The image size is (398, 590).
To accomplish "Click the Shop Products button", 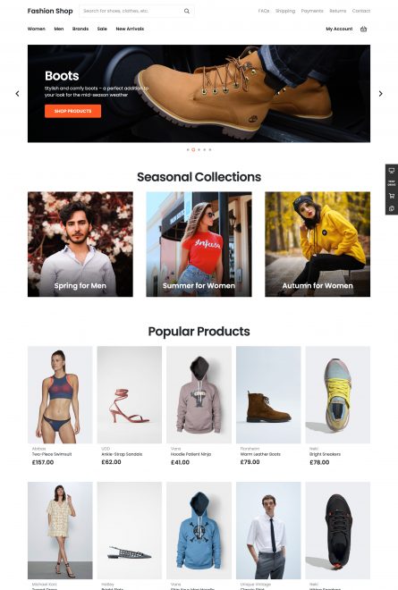I will pos(72,111).
